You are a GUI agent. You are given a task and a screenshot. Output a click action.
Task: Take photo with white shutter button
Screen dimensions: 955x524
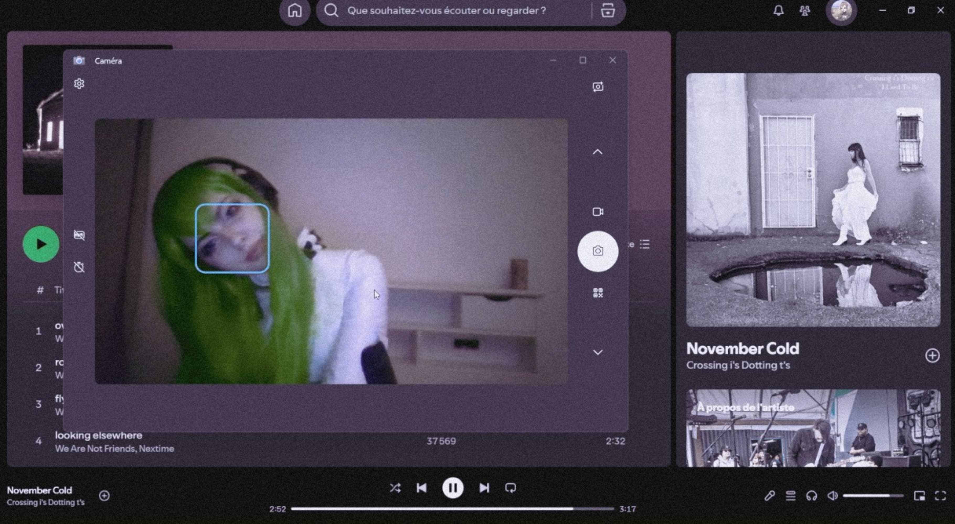click(x=598, y=252)
